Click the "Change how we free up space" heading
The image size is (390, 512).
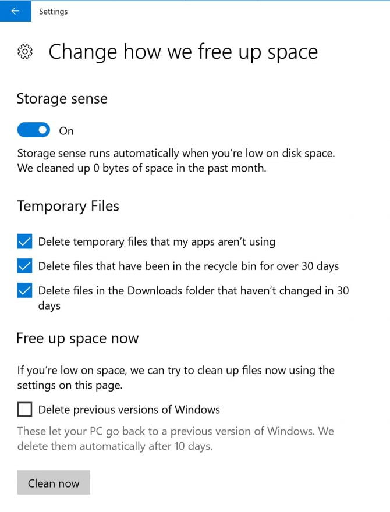point(183,52)
